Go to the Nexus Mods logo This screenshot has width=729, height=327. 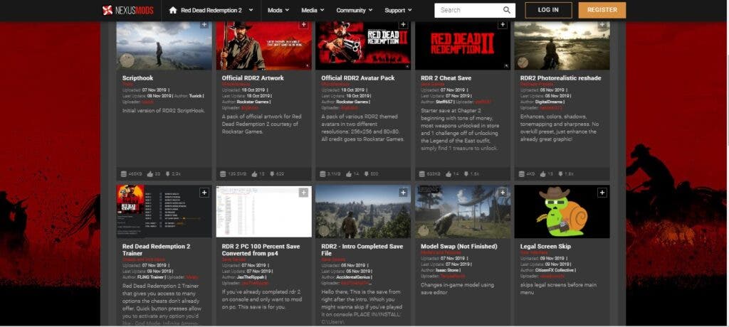click(x=128, y=10)
